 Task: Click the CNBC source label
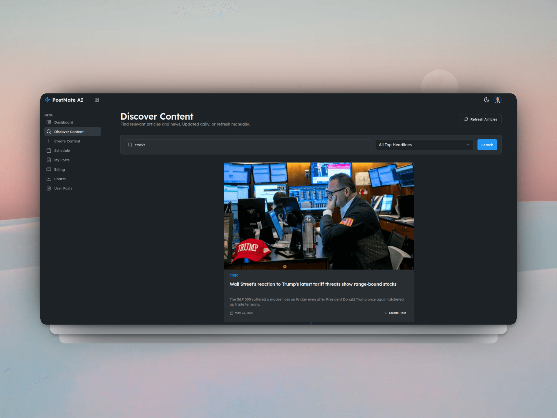click(x=234, y=275)
